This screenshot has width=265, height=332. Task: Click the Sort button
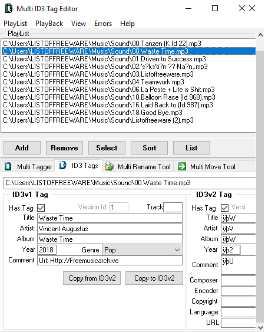(x=149, y=148)
